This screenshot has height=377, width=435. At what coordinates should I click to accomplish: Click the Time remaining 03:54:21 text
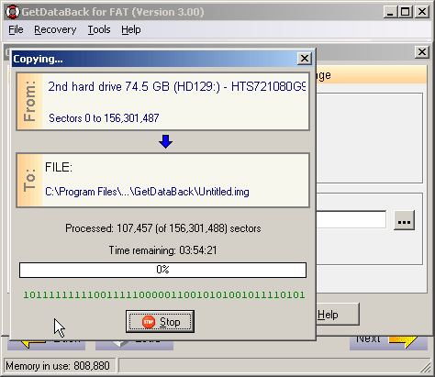click(162, 250)
